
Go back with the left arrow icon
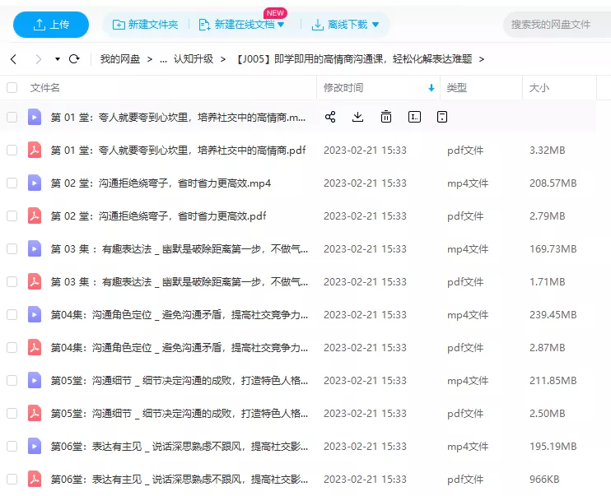13,59
